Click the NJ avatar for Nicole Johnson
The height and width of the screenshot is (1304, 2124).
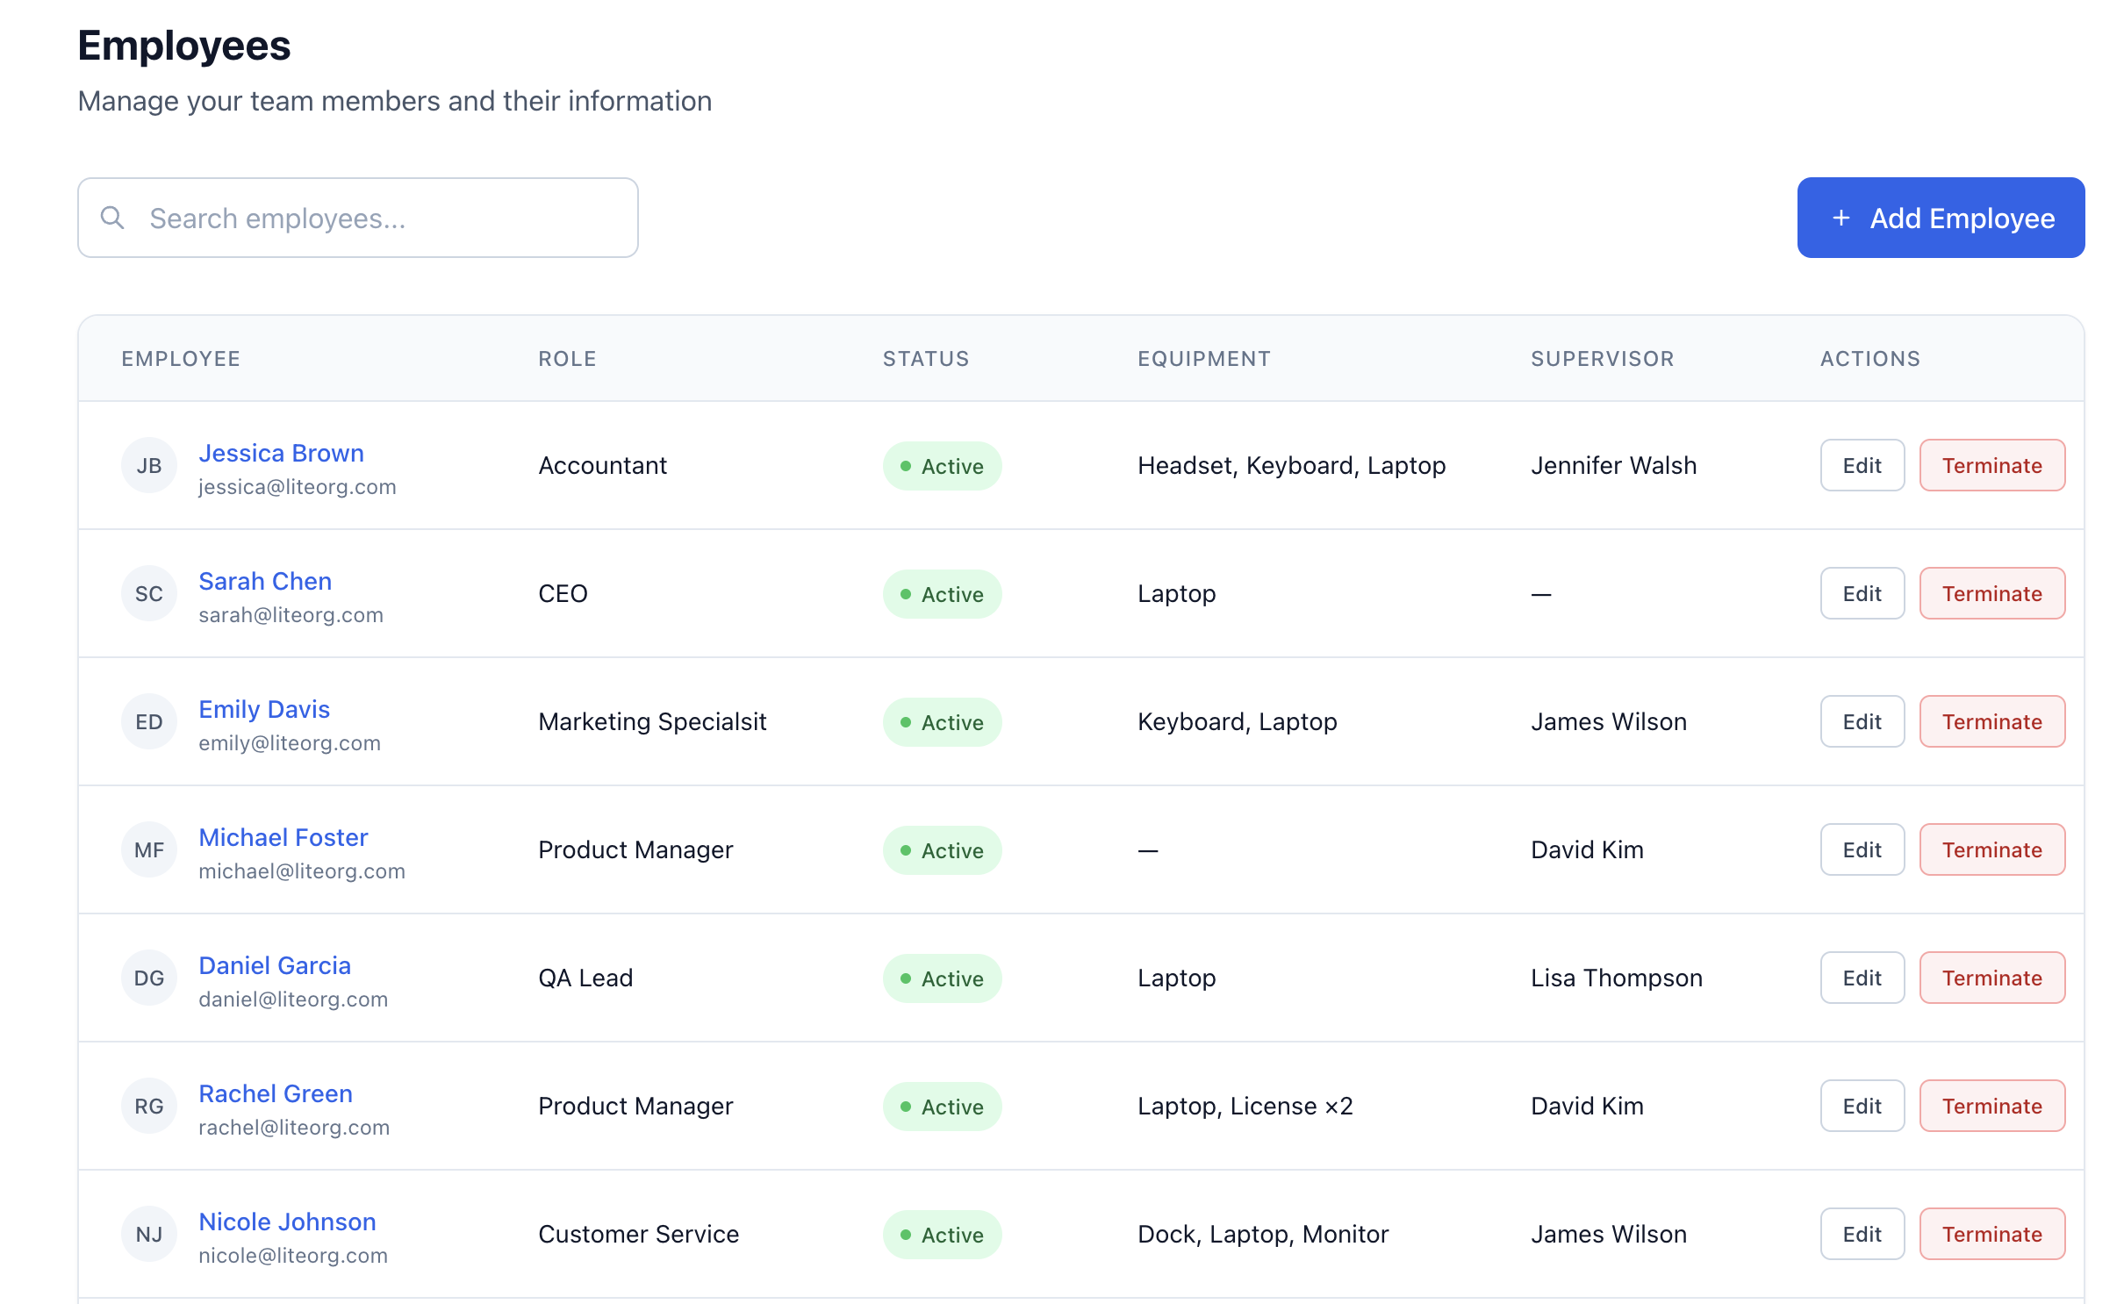click(149, 1234)
